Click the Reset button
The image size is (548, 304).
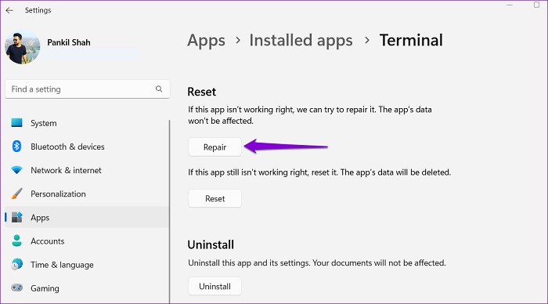click(x=215, y=198)
